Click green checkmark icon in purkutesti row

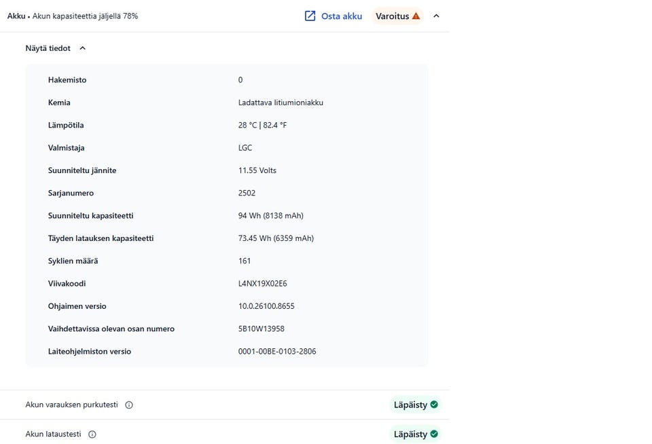(434, 405)
